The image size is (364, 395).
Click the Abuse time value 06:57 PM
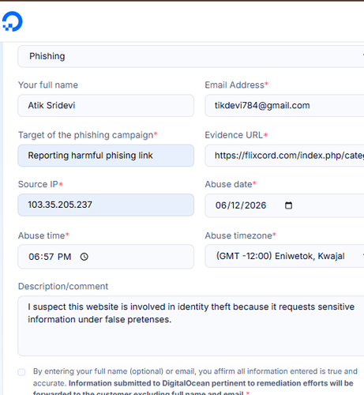[x=50, y=257]
